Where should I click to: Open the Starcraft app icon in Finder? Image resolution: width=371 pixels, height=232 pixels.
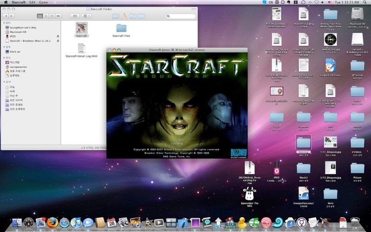(x=82, y=28)
